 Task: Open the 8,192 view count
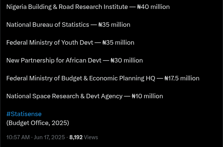tap(76, 137)
